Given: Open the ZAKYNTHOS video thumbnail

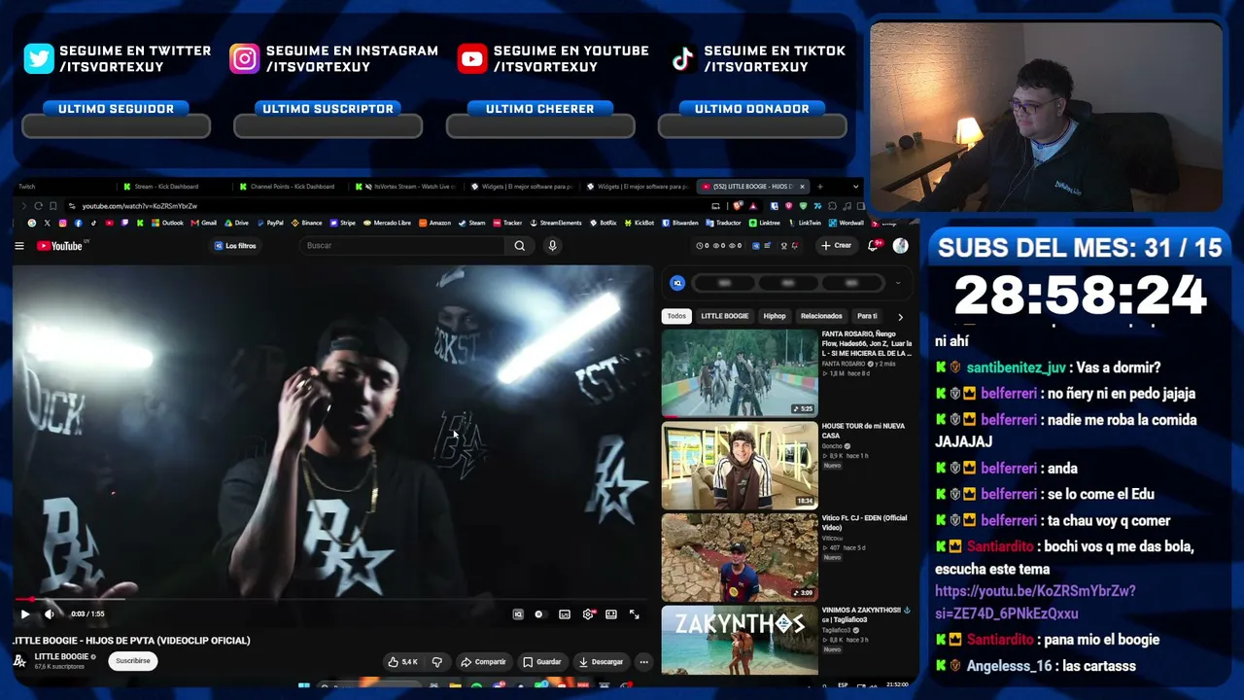Looking at the screenshot, I should [740, 641].
